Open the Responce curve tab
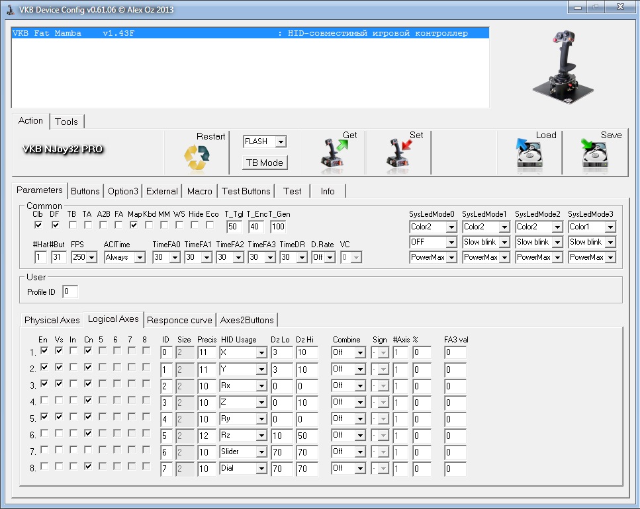Screen dimensions: 640x509 tap(179, 320)
